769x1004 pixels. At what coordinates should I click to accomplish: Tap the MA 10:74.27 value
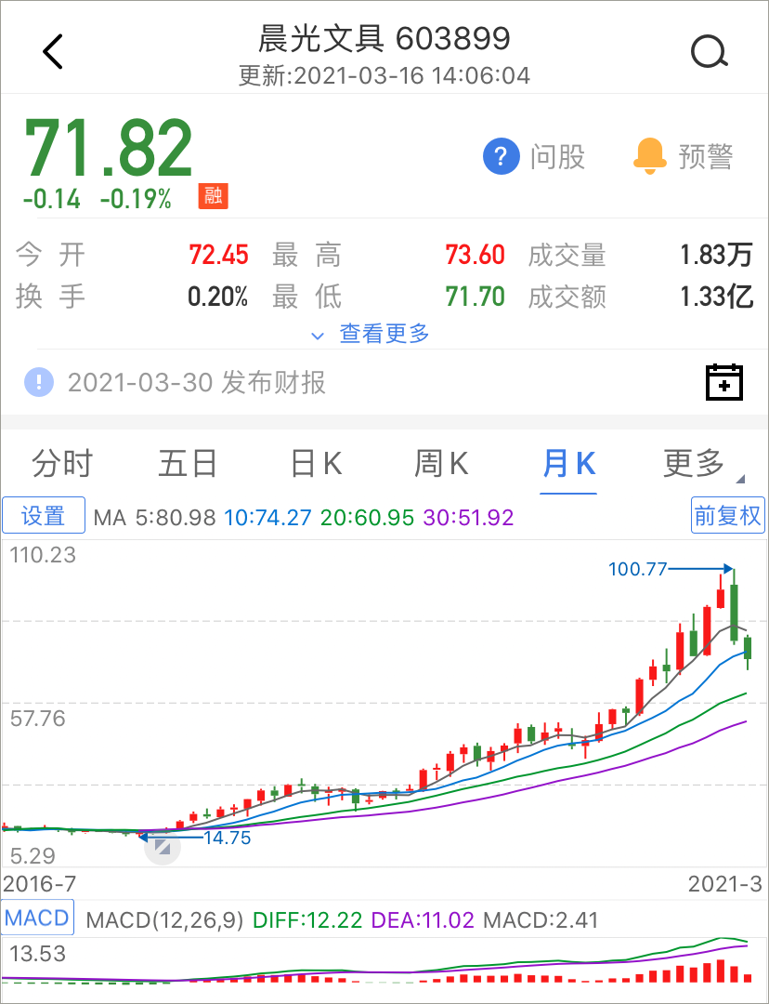click(267, 518)
